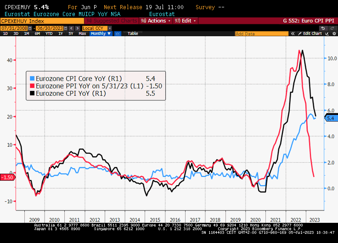Collapse panel with double-chevron icon
The image size is (338, 243).
point(293,33)
